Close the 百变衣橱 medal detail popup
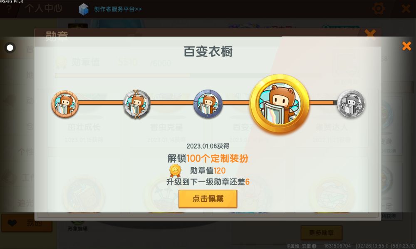416x249 pixels. coord(406,46)
